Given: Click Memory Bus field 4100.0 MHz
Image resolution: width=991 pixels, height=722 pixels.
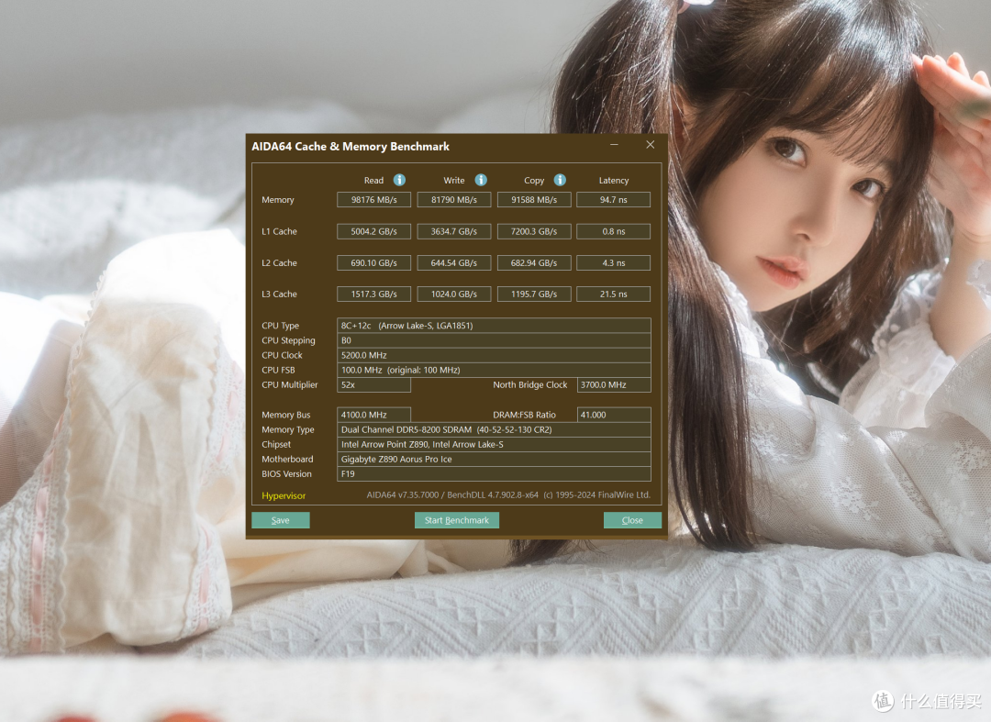Looking at the screenshot, I should 374,415.
